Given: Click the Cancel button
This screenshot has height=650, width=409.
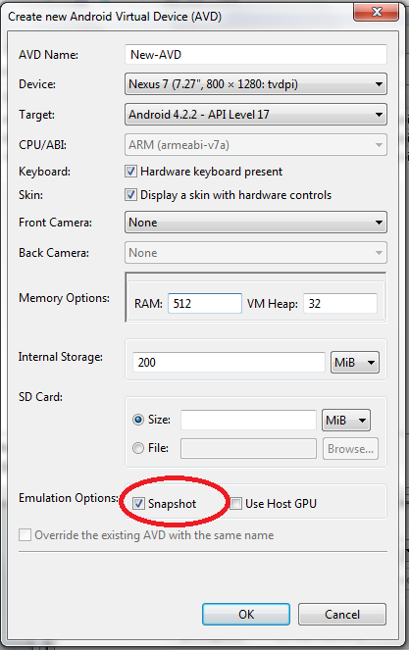Looking at the screenshot, I should (x=342, y=615).
